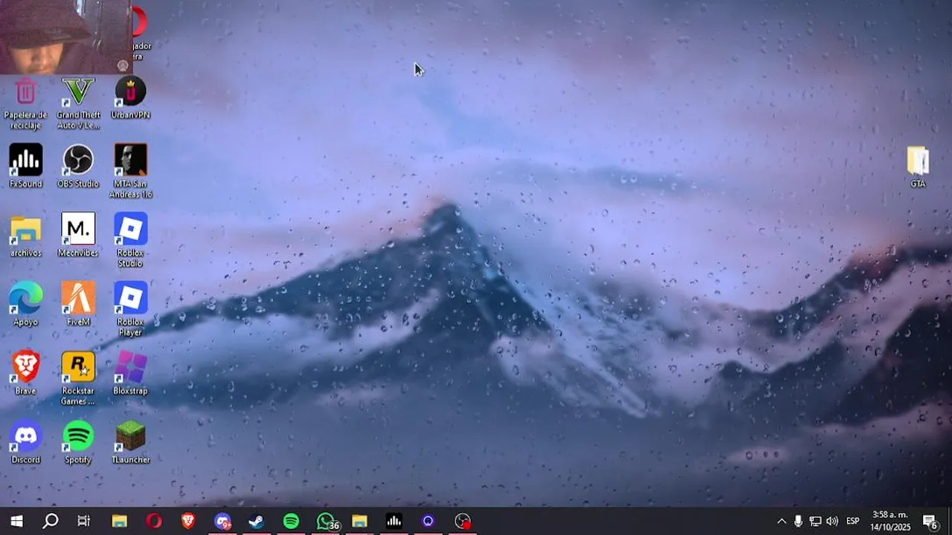The height and width of the screenshot is (535, 952).
Task: Select the Spotify desktop shortcut
Action: click(78, 443)
